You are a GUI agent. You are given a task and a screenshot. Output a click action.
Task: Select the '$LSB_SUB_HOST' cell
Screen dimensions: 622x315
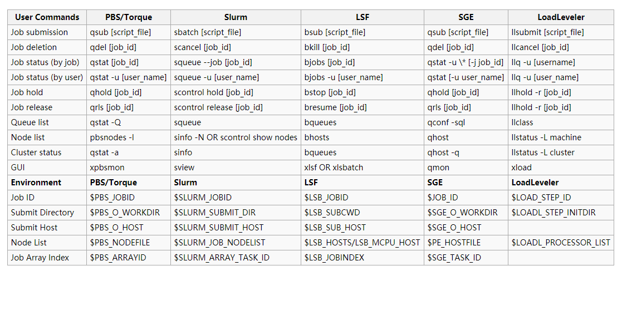(x=335, y=228)
